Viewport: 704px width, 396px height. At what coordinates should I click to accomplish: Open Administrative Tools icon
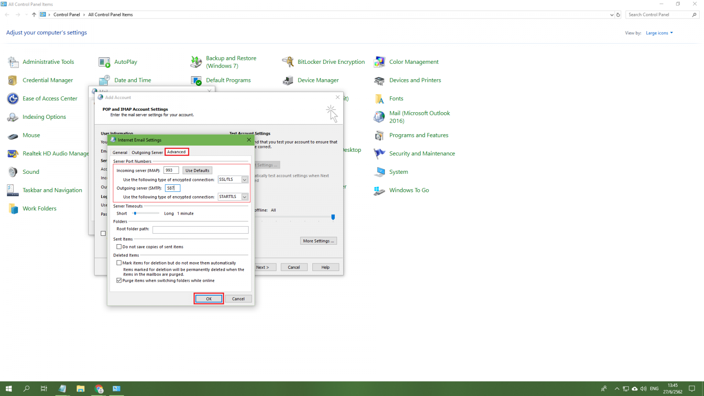tap(13, 62)
